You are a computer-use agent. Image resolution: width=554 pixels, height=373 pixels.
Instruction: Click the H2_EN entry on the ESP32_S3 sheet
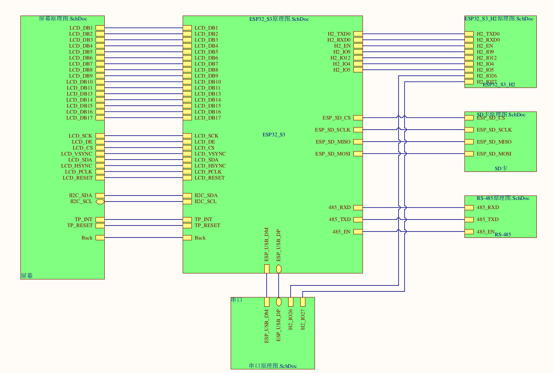tap(358, 46)
